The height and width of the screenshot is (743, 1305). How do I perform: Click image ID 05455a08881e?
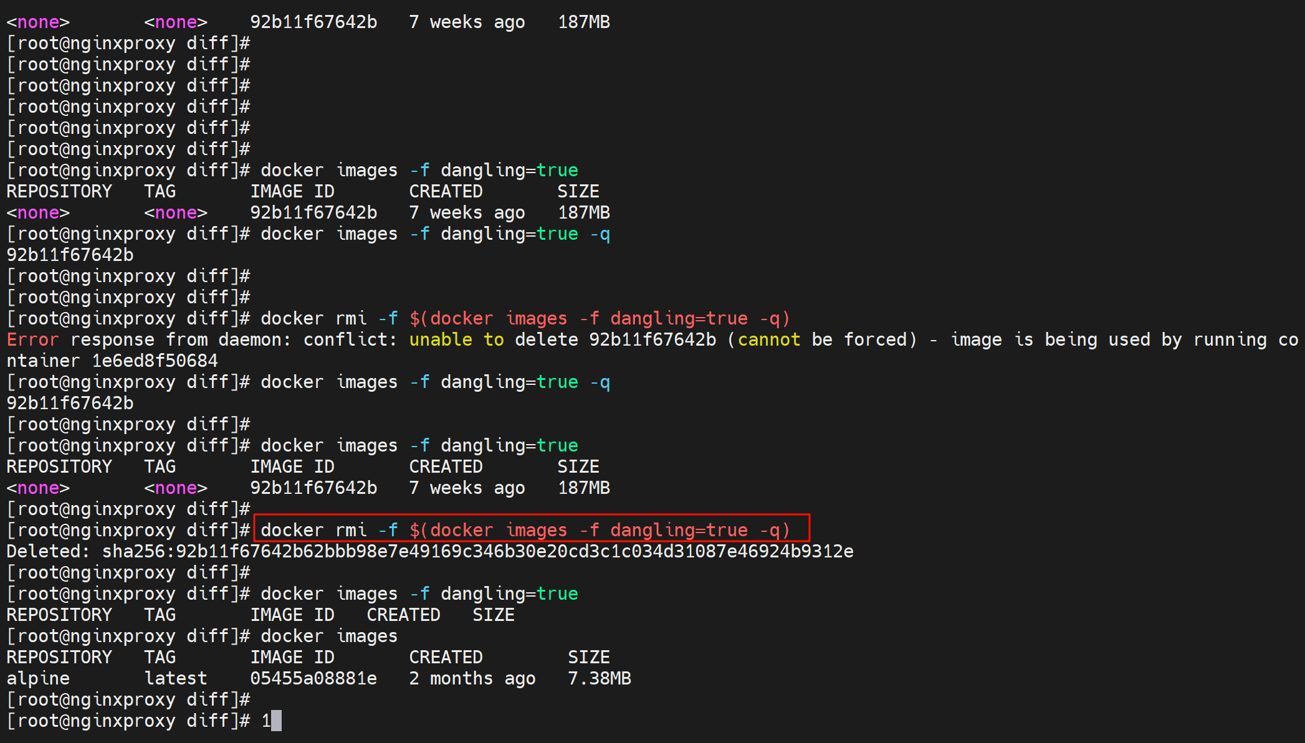(313, 678)
